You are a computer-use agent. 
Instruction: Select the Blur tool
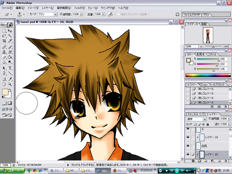(x=4, y=62)
